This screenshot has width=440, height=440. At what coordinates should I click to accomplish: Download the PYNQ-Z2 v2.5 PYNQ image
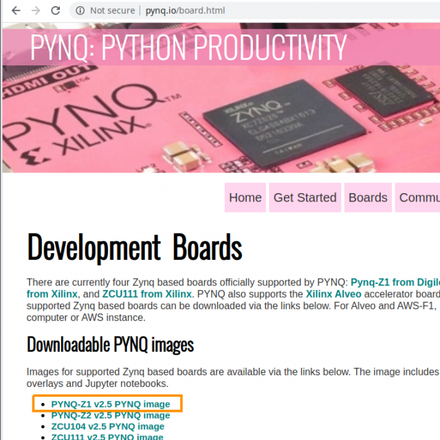[x=110, y=415]
